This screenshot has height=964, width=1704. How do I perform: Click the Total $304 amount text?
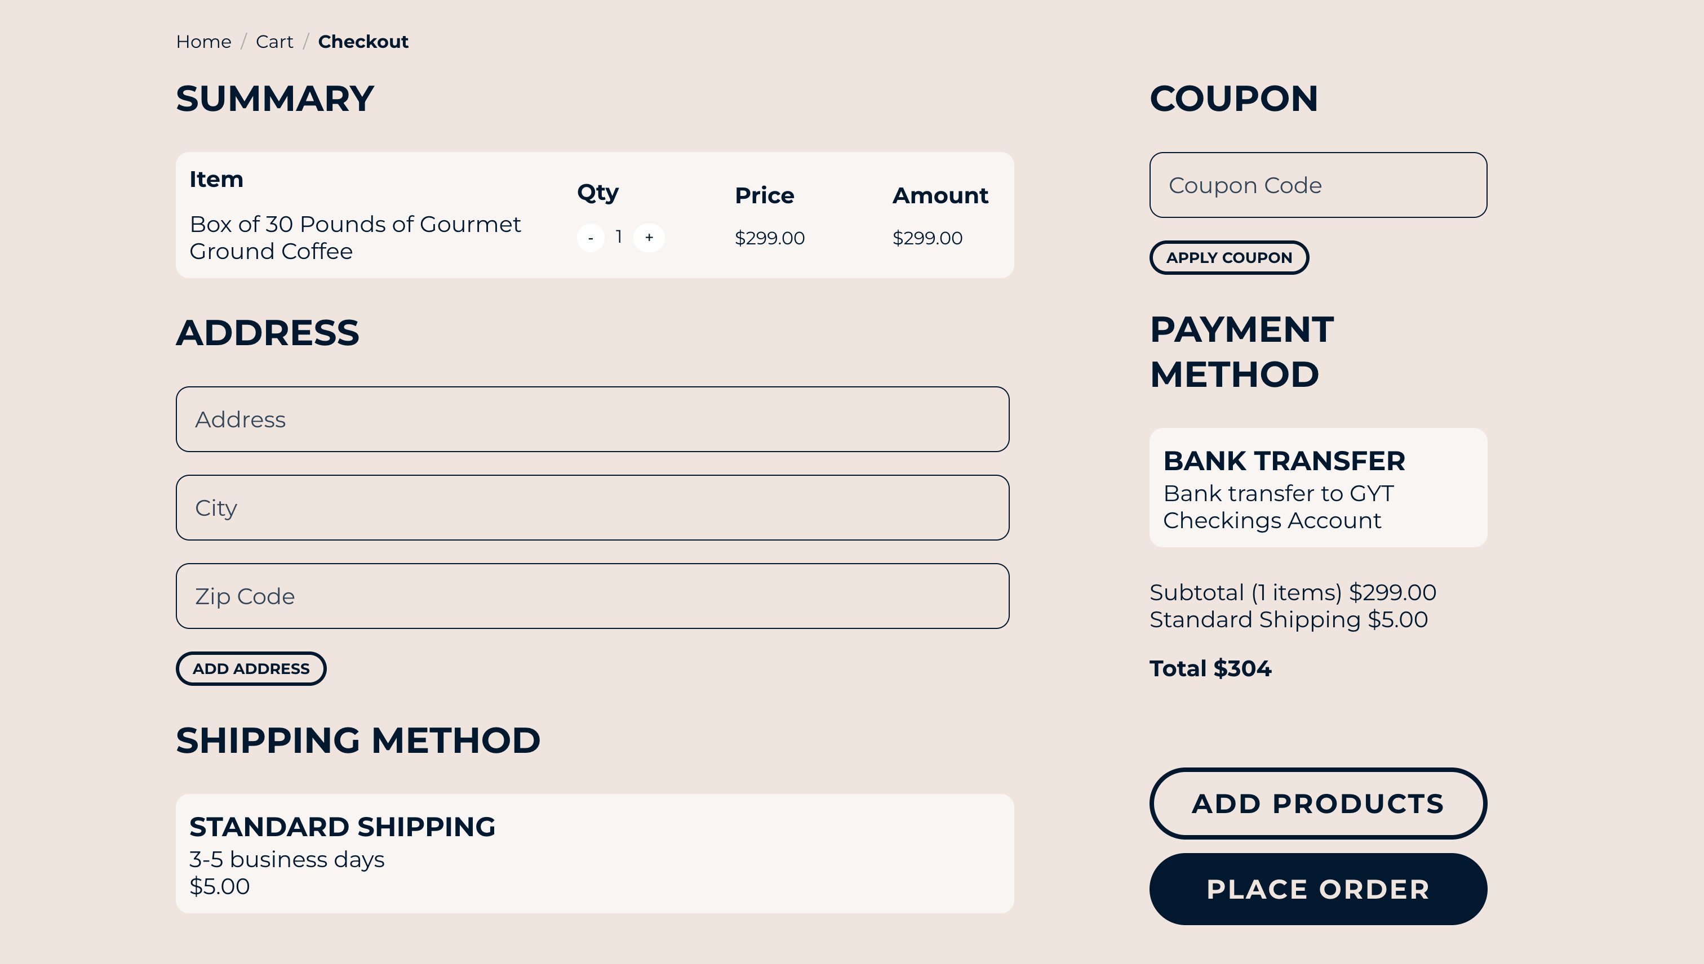click(1210, 669)
